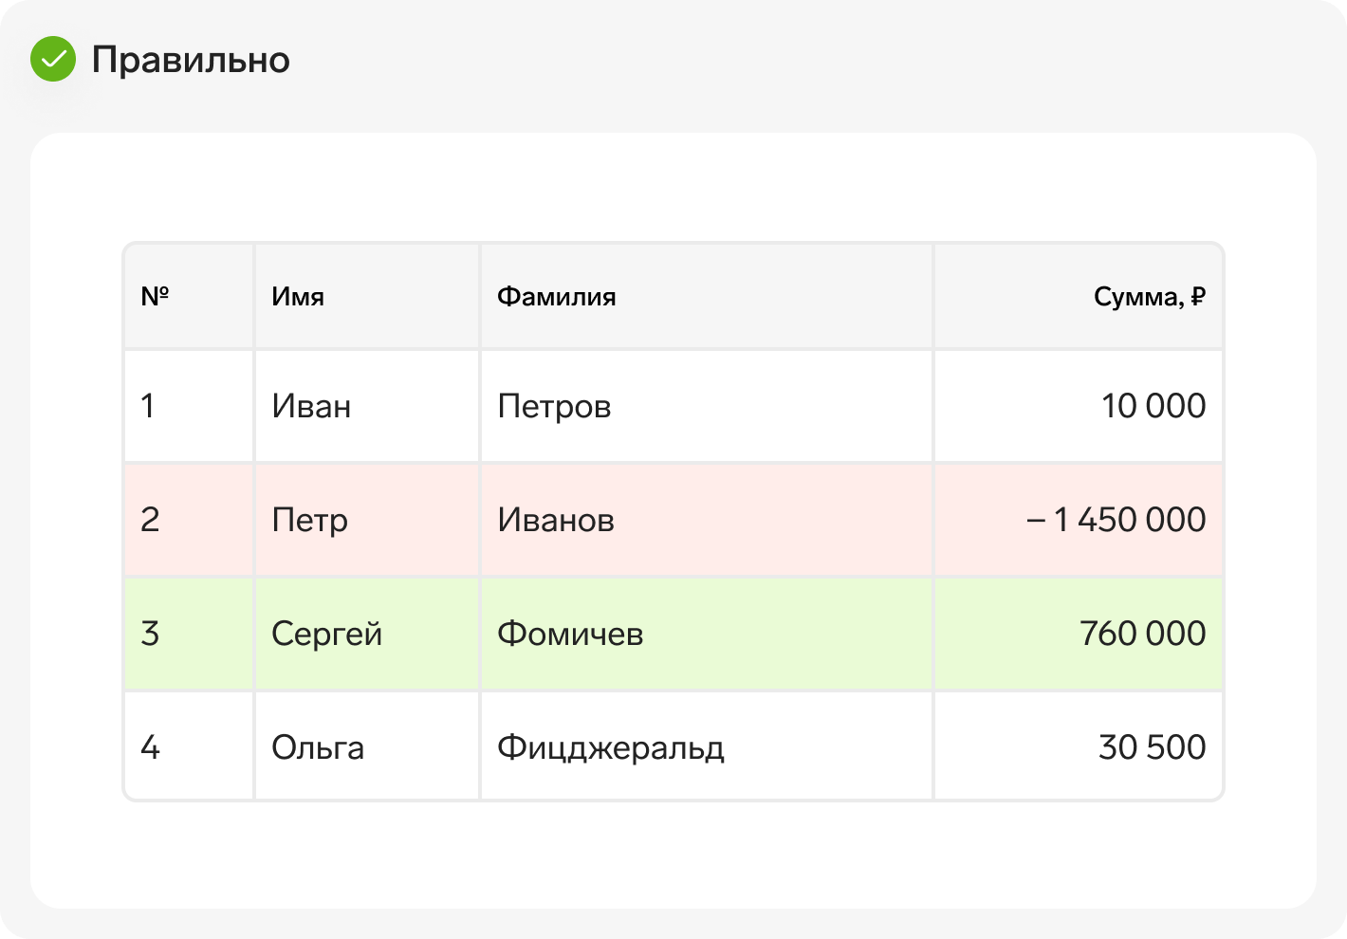The width and height of the screenshot is (1347, 939).
Task: Click the Правильно heading text
Action: [191, 60]
